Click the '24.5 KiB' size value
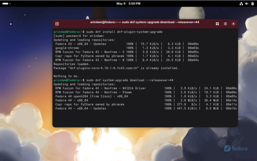Screen dimensions: 257x161 point(173,60)
